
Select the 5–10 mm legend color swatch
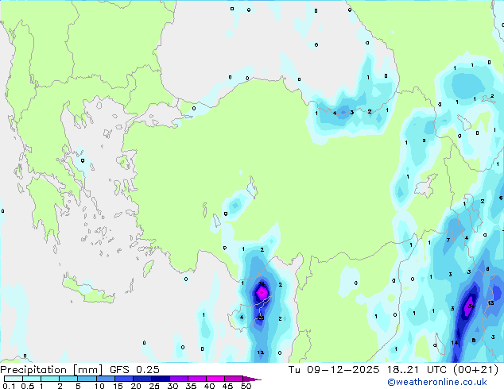tap(87, 379)
